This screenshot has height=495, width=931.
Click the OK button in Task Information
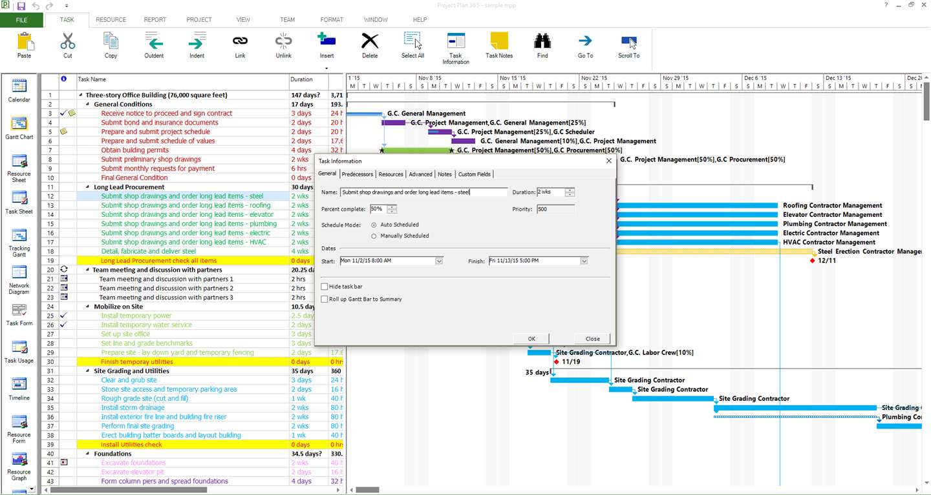point(531,339)
